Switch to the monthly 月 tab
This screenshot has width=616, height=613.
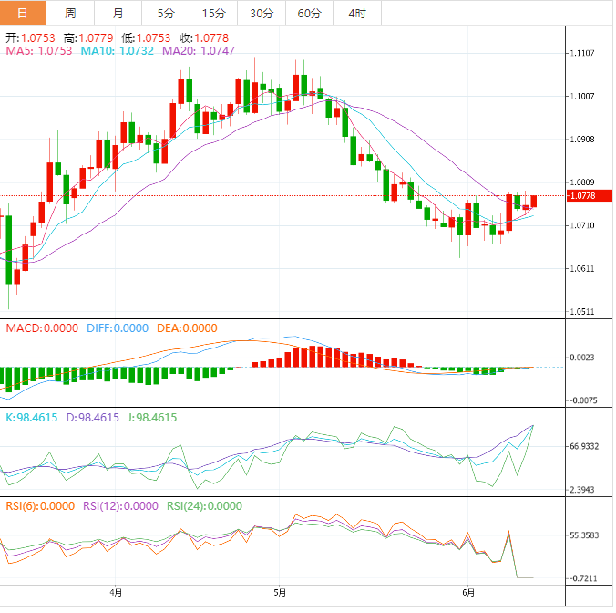118,13
